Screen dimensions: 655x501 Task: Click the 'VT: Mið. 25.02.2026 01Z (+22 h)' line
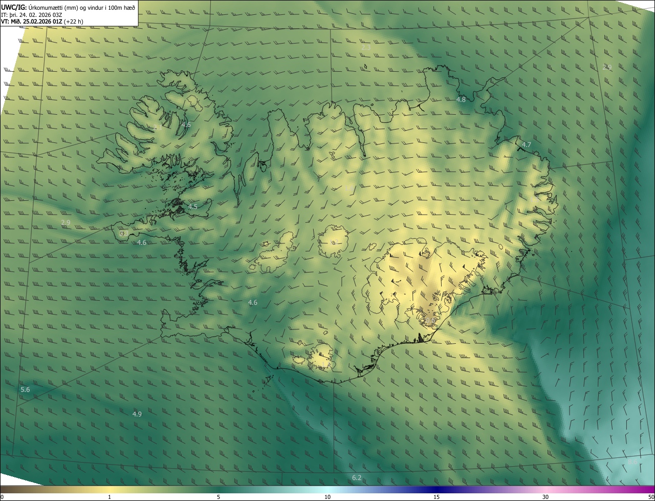pos(41,21)
